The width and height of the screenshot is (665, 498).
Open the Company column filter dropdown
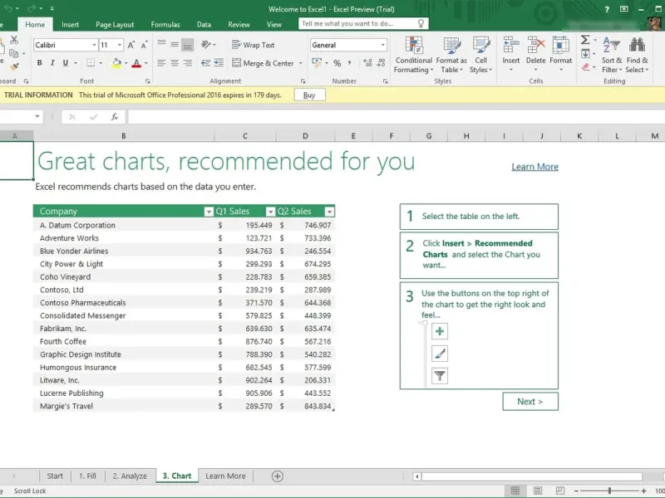209,212
